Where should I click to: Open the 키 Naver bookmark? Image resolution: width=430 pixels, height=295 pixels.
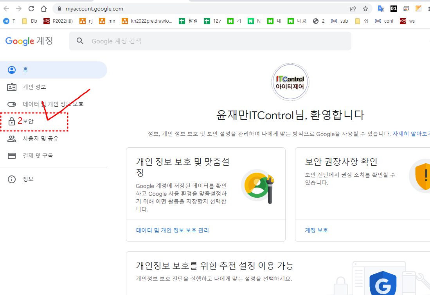234,21
